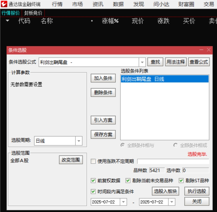217x212 pixels.
Task: Open the 问小达 menu
Action: 161,4
